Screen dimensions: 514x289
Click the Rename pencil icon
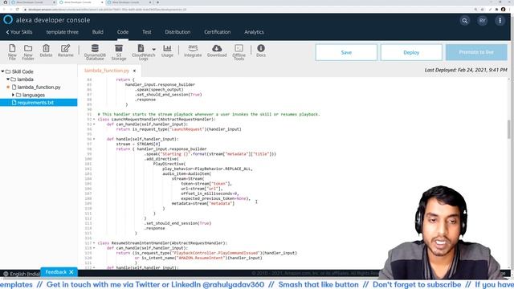pos(66,51)
